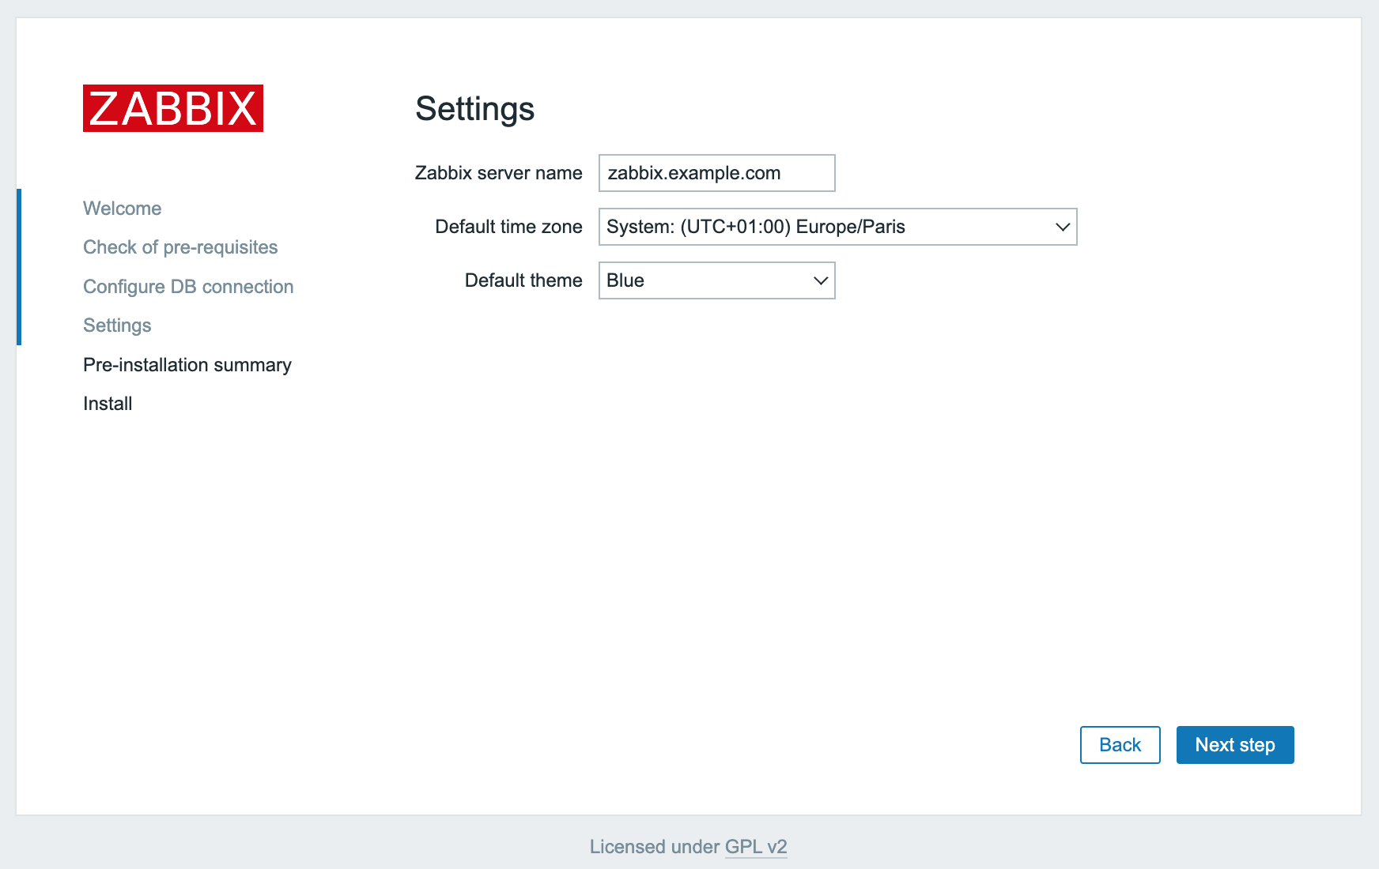
Task: Click the ZABBIX logo
Action: point(172,108)
